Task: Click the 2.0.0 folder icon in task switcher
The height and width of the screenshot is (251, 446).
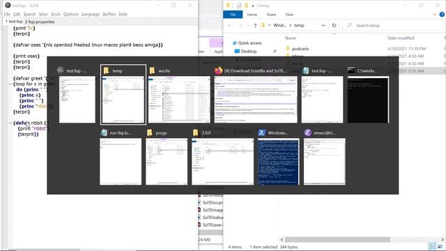Action: pos(195,132)
